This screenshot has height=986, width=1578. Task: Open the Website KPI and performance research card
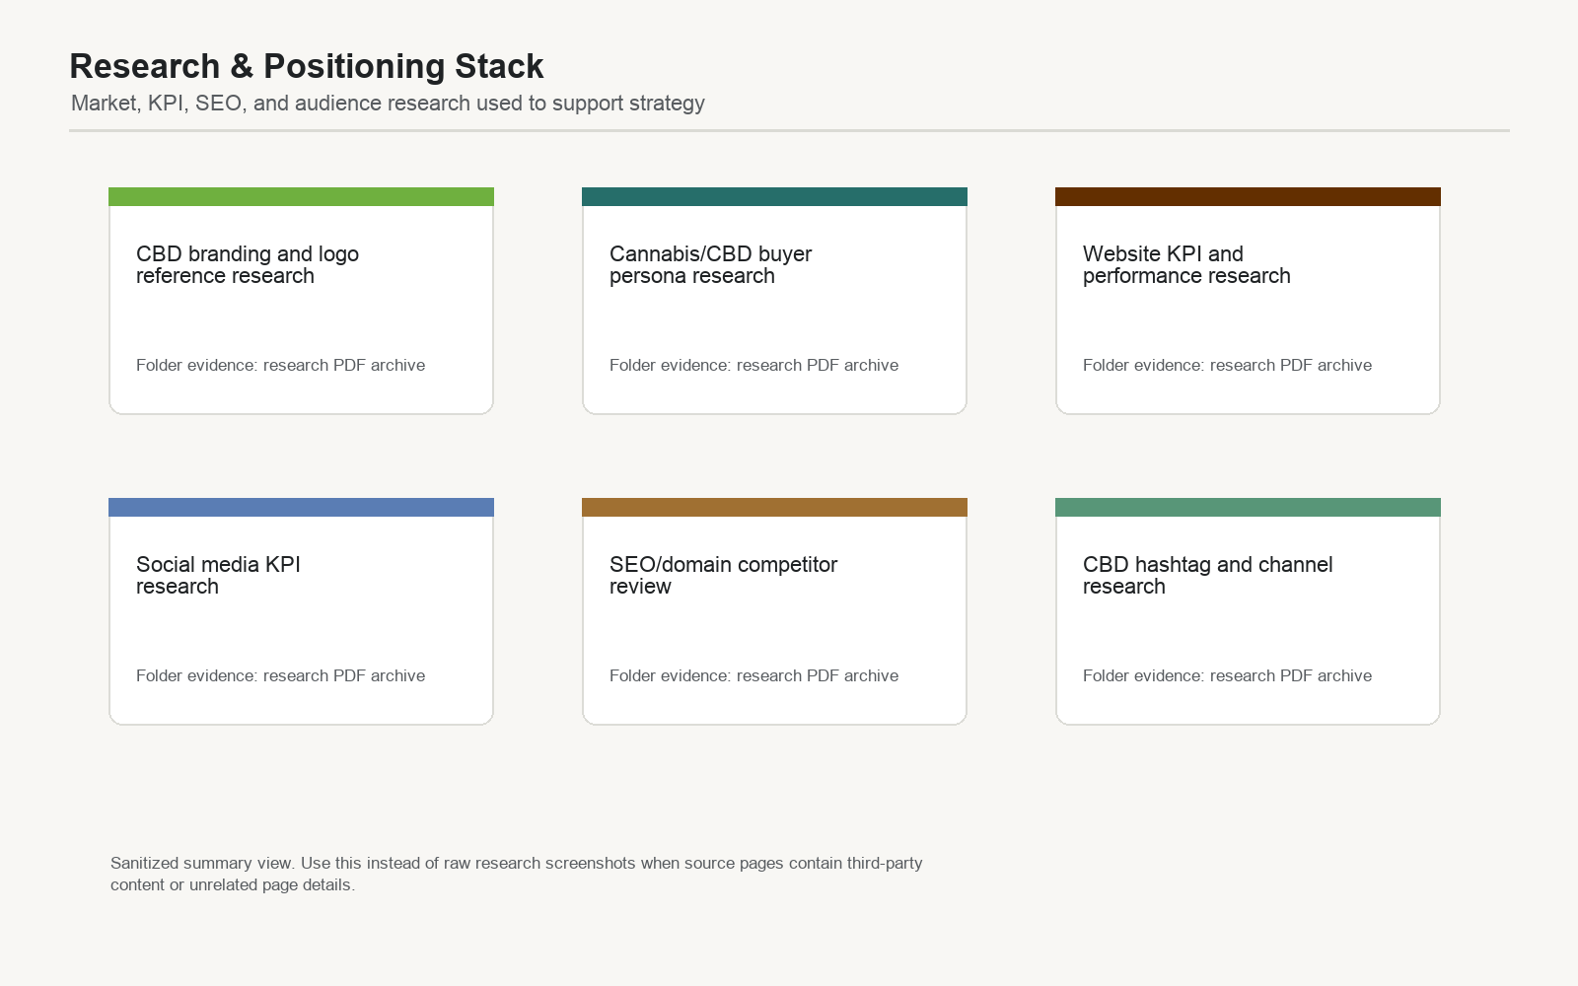click(1248, 301)
